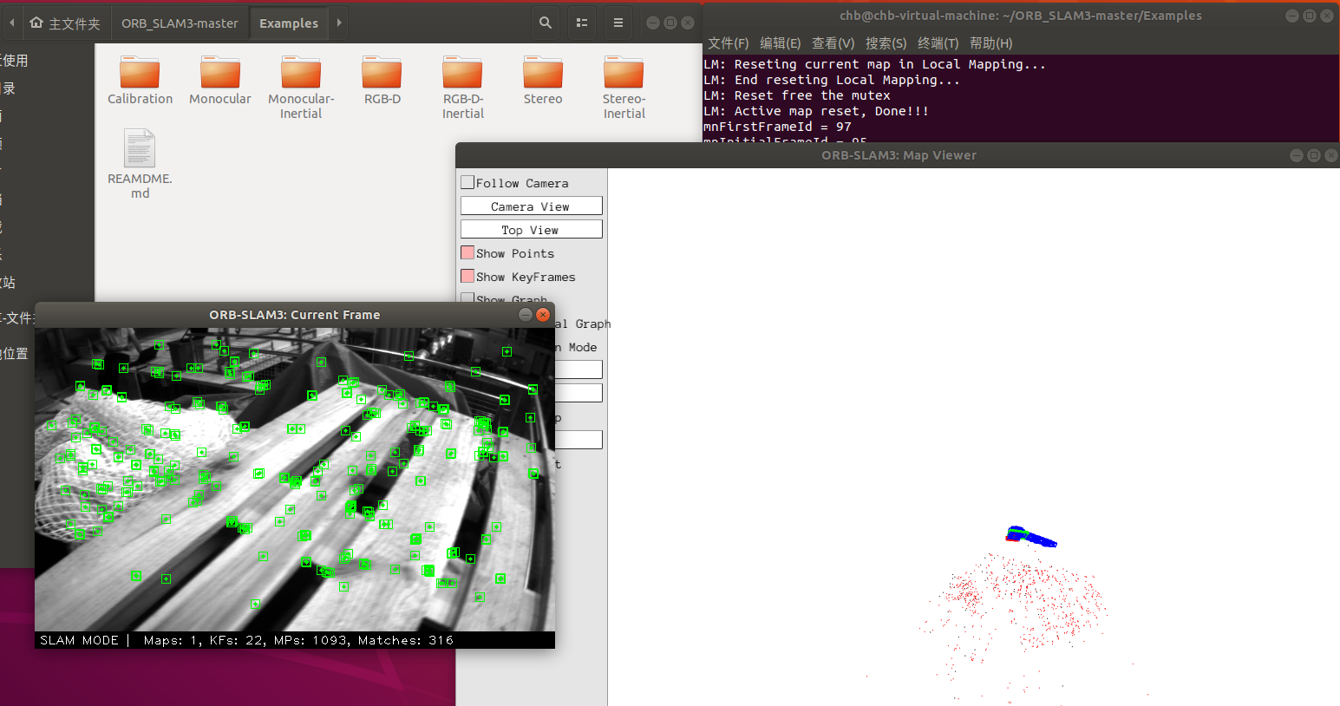
Task: Open terminal 编辑(E) menu
Action: 781,43
